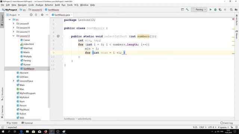Image resolution: width=239 pixels, height=134 pixels.
Task: Change CRLF line separator
Action: [203, 127]
